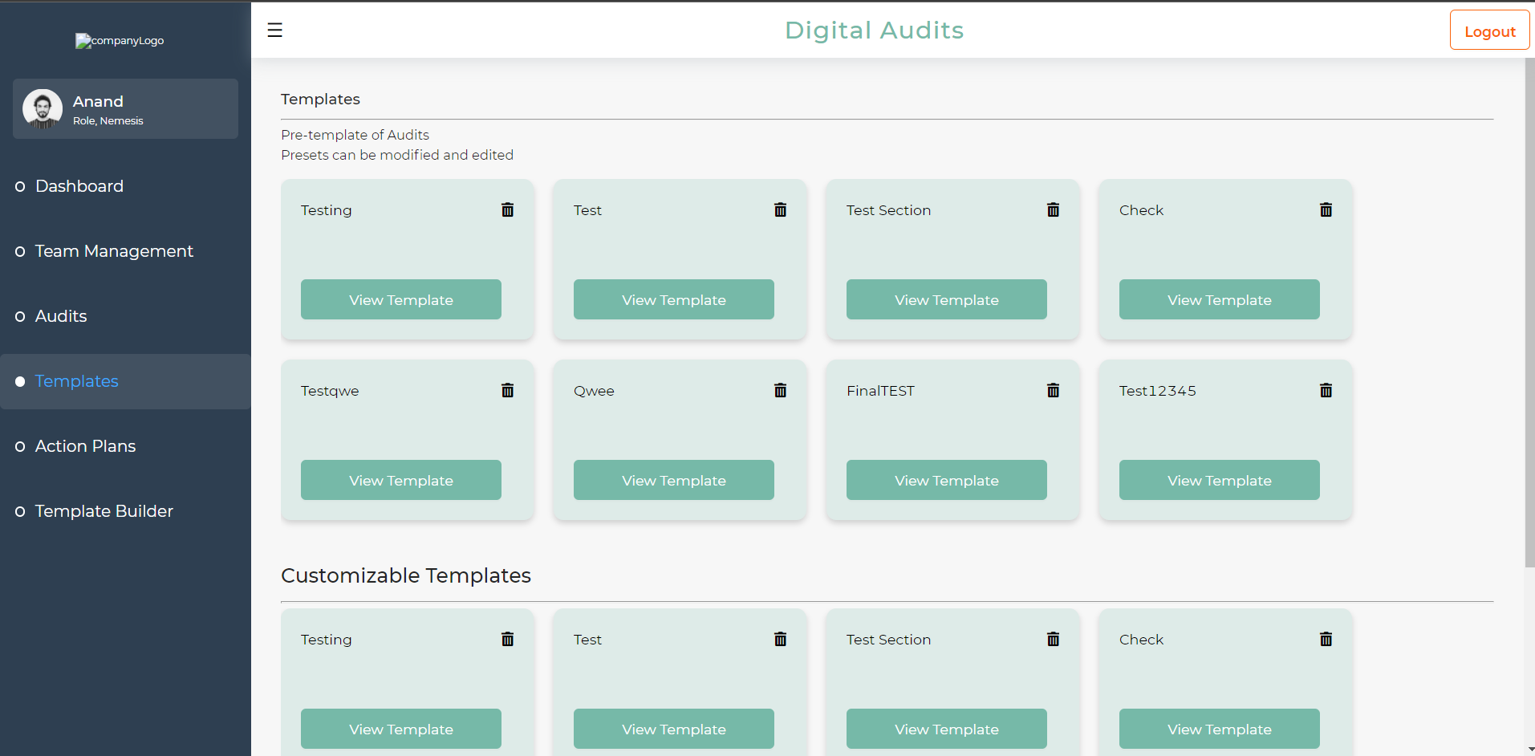Image resolution: width=1535 pixels, height=756 pixels.
Task: Click the companyLogo image in the sidebar
Action: [120, 41]
